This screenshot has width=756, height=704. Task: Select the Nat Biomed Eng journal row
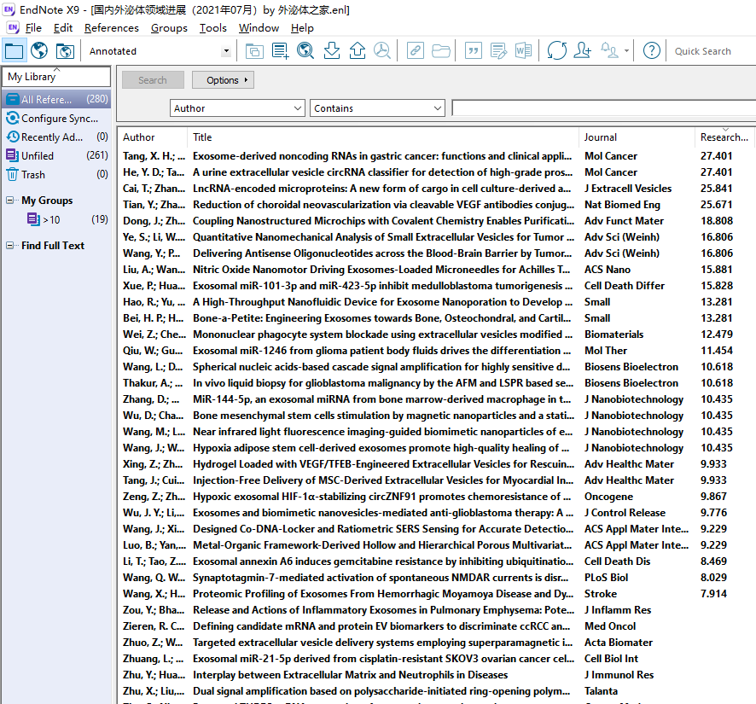click(436, 205)
